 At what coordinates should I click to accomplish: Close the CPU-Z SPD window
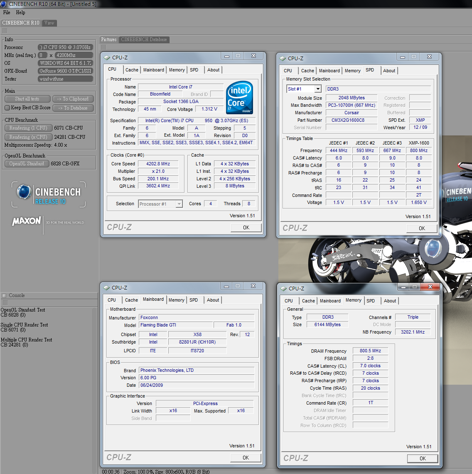[429, 56]
